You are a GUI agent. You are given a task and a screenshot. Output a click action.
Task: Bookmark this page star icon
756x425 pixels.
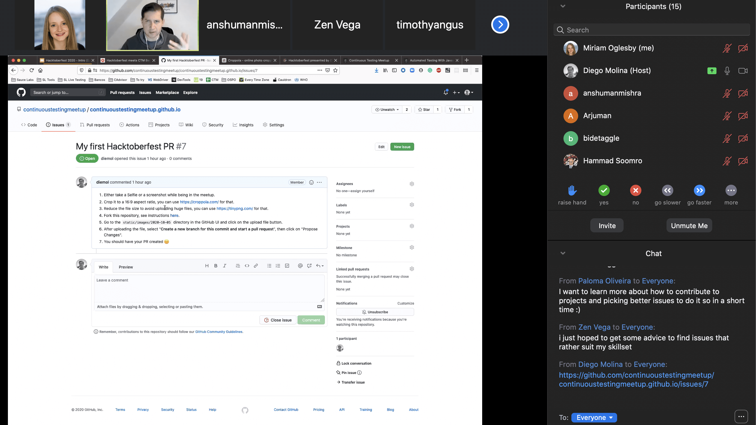[335, 70]
